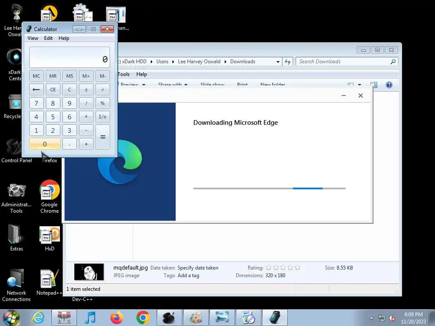Minimize the Edge installer dialog
The height and width of the screenshot is (326, 435).
[x=343, y=96]
